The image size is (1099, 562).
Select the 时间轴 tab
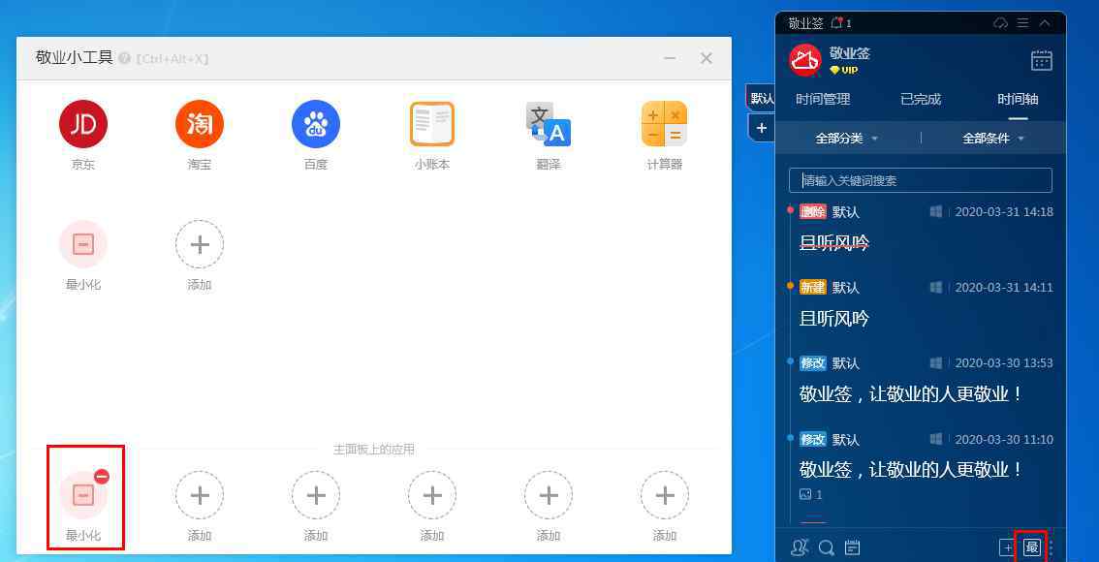[x=1018, y=99]
